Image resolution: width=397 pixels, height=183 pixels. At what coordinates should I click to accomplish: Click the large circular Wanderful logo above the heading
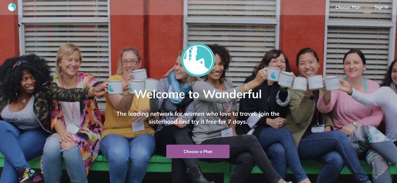point(198,60)
